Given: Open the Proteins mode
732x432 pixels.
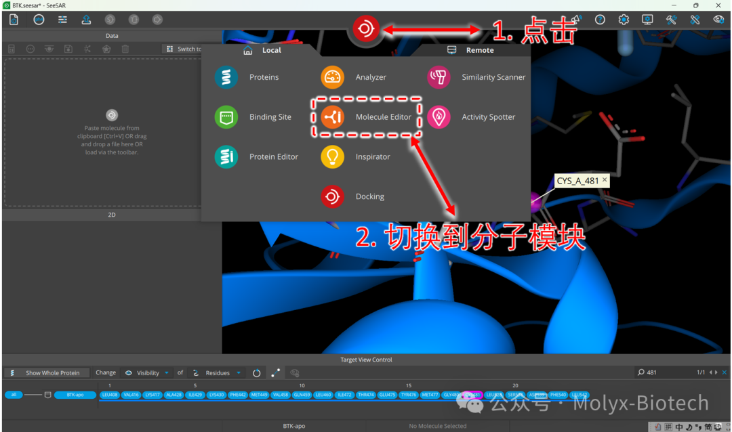Looking at the screenshot, I should click(x=247, y=77).
